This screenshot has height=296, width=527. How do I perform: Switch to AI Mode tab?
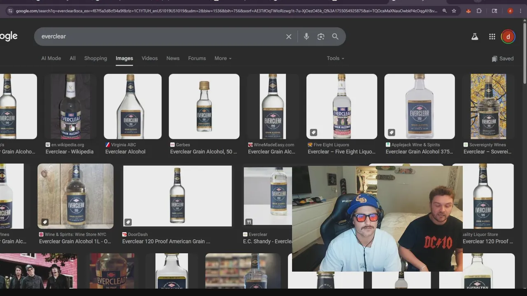point(51,58)
